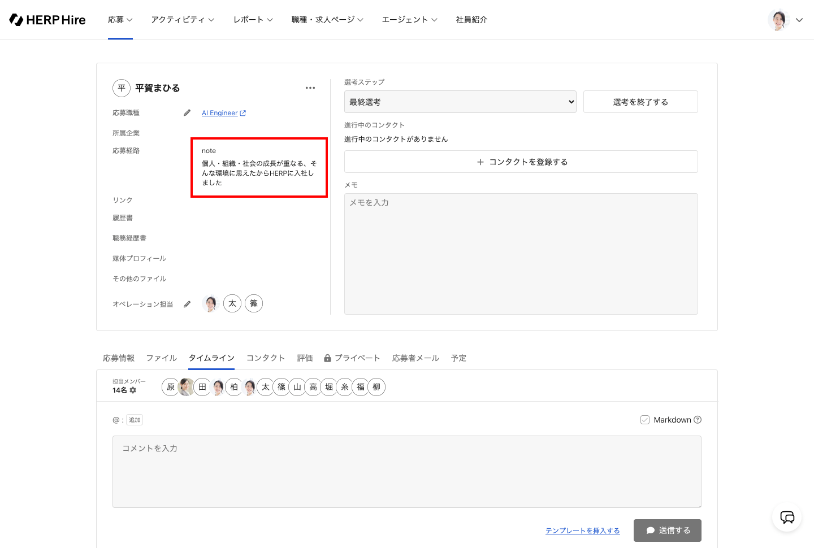
Task: Open 社員紹介 in the top navigation
Action: [x=472, y=20]
